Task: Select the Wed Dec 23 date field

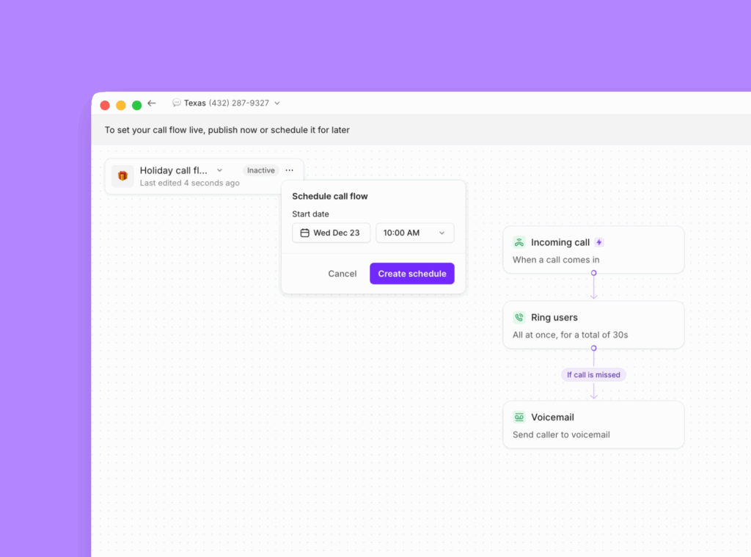Action: (x=331, y=233)
